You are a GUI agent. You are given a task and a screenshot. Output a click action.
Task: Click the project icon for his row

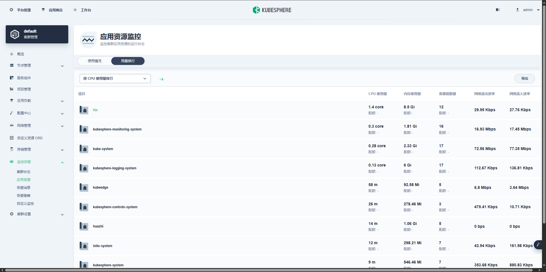pyautogui.click(x=84, y=110)
